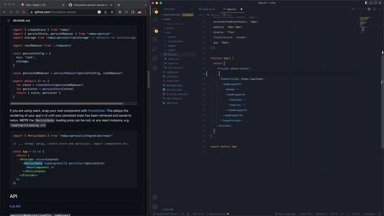The width and height of the screenshot is (384, 216).
Task: Click Prettier status bar item
Action: tap(369, 214)
